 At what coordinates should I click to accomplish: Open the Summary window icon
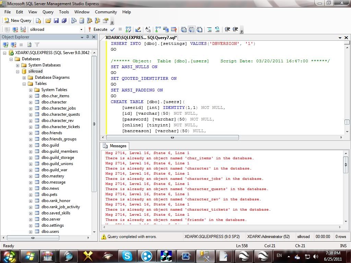[x=82, y=21]
